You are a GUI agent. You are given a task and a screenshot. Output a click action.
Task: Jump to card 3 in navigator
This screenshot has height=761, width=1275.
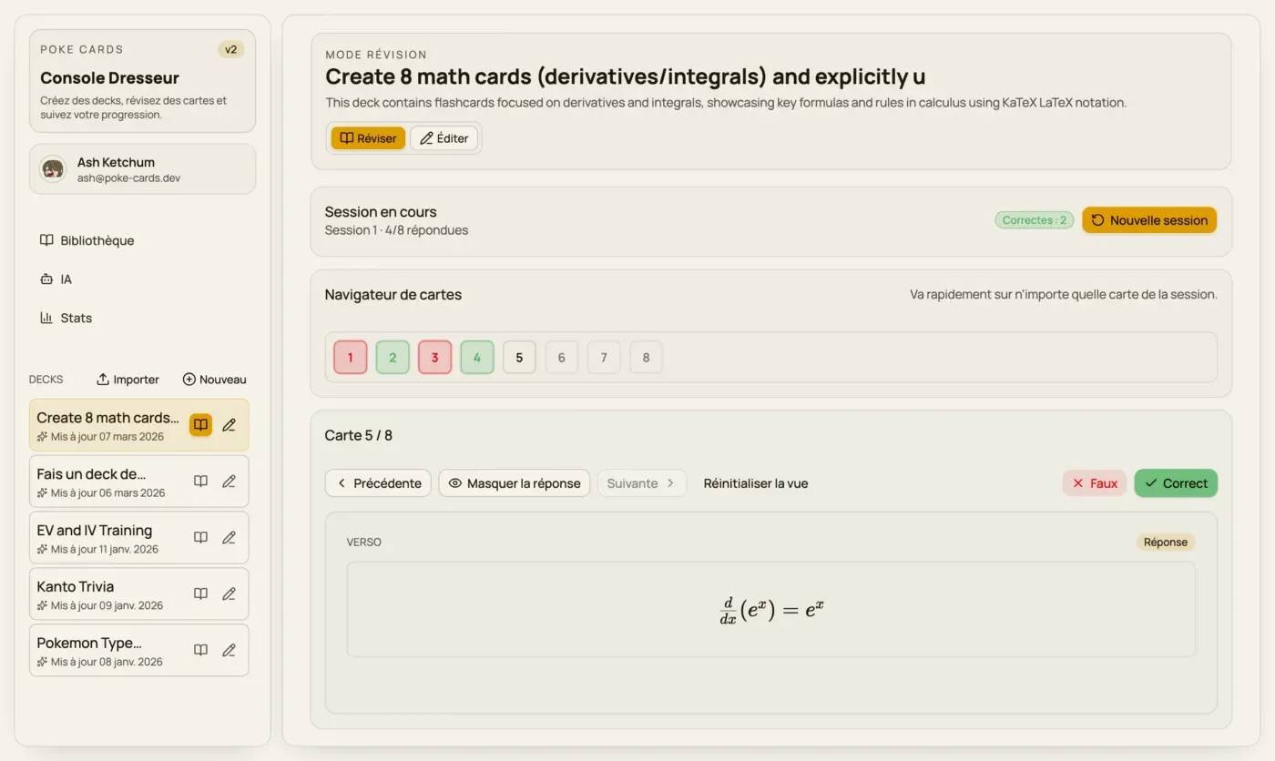click(434, 357)
